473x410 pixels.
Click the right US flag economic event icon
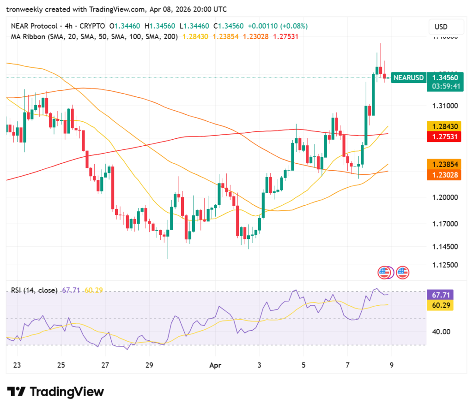(402, 272)
